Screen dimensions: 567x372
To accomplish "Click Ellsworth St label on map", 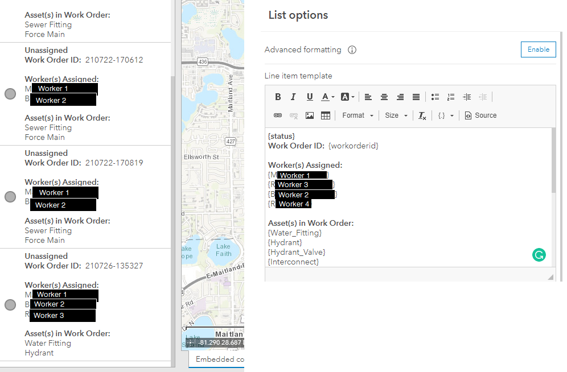I will (202, 157).
